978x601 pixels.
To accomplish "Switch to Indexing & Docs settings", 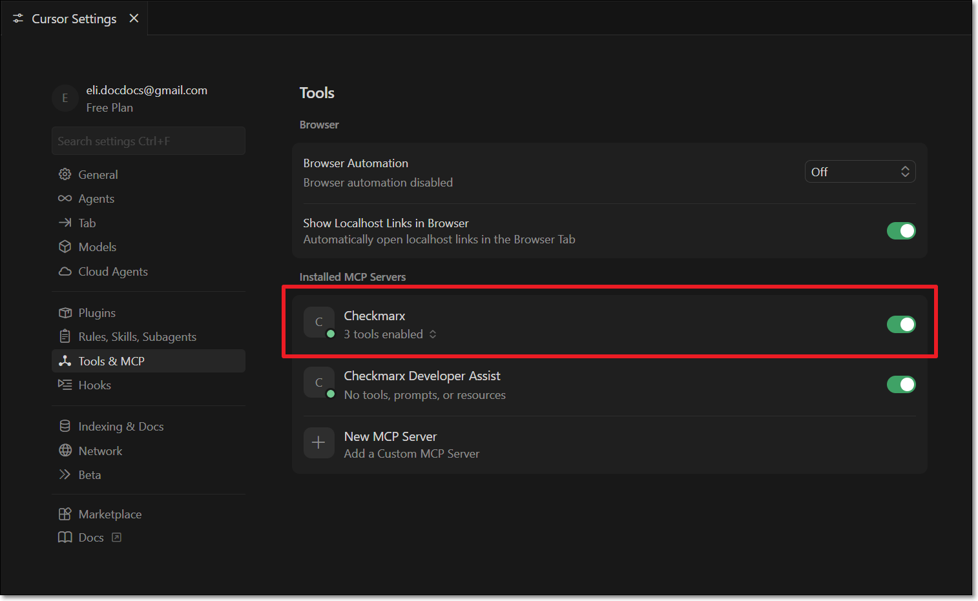I will [121, 427].
